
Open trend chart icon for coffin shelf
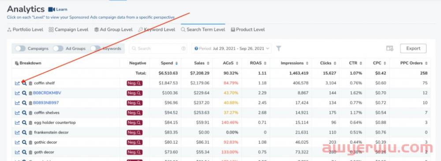18,83
